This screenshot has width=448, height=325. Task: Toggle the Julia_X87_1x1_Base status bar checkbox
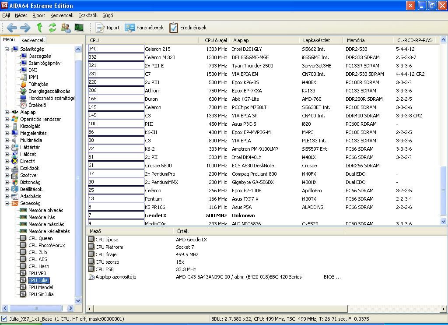pos(4,319)
